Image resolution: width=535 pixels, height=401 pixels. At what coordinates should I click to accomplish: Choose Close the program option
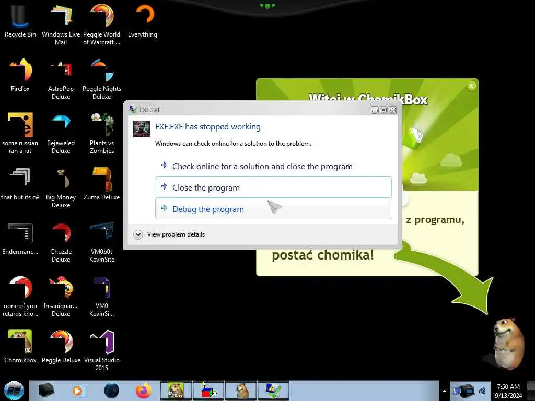274,187
